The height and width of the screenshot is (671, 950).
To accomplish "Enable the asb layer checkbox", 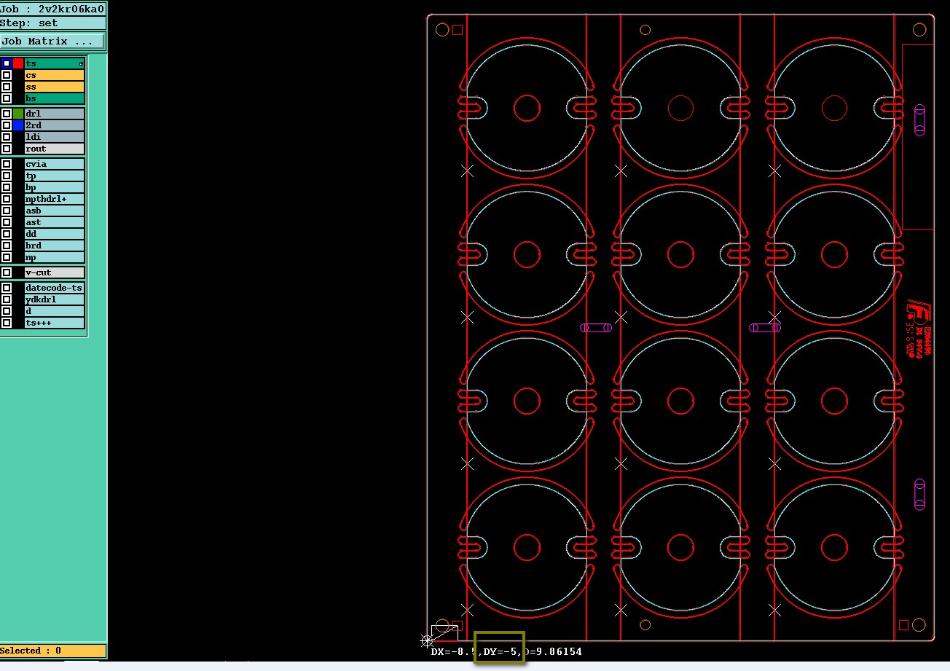I will point(7,211).
